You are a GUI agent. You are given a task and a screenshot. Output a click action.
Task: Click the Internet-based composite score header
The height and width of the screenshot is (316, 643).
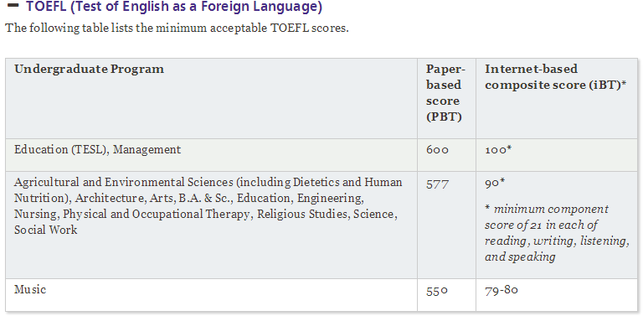[556, 77]
